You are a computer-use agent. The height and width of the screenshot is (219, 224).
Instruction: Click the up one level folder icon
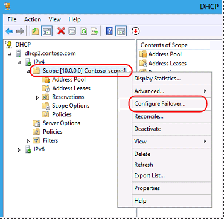36,31
